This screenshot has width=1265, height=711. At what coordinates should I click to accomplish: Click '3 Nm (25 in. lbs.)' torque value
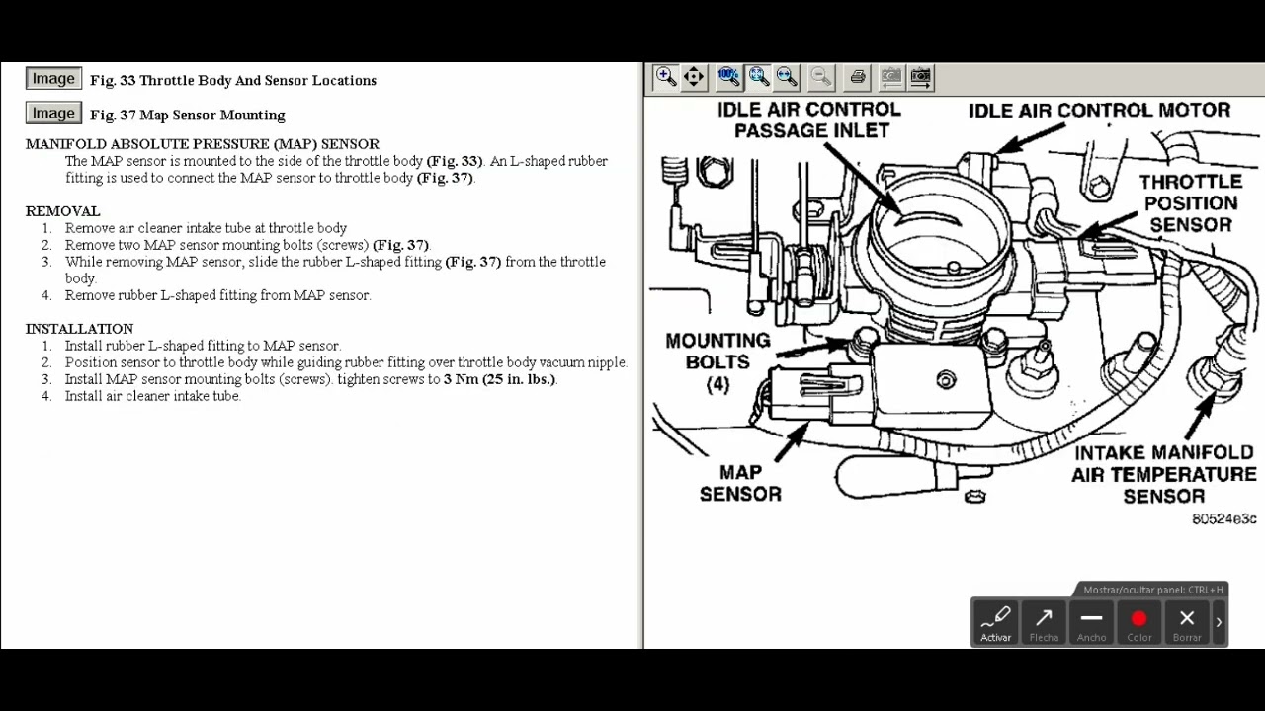click(x=500, y=379)
